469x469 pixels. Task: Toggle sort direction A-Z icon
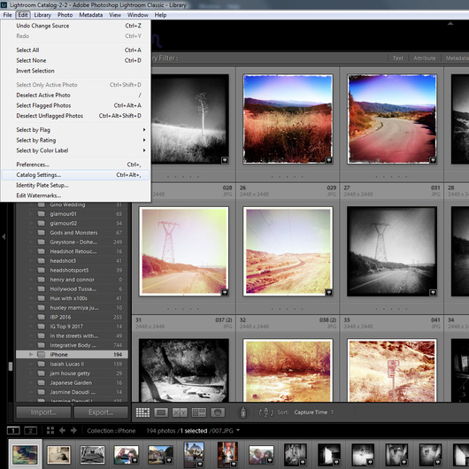click(265, 412)
